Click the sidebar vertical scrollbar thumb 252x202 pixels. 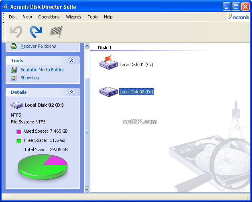87,132
